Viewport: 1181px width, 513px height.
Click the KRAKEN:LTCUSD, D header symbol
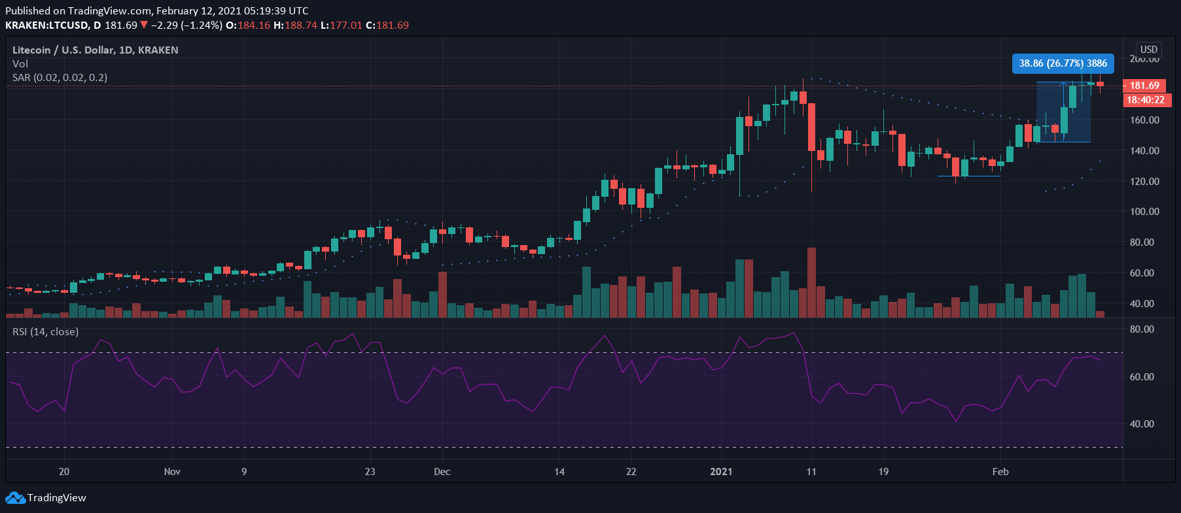click(x=53, y=25)
